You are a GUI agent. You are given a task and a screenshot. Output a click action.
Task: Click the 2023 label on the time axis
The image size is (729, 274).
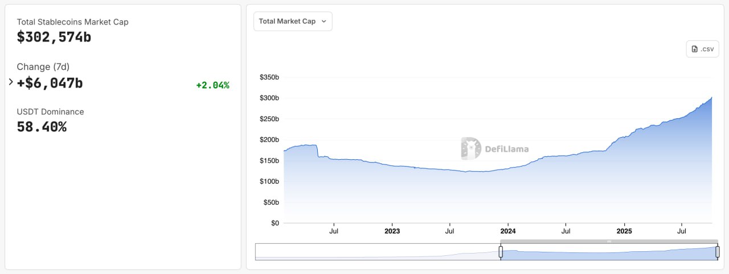(392, 231)
